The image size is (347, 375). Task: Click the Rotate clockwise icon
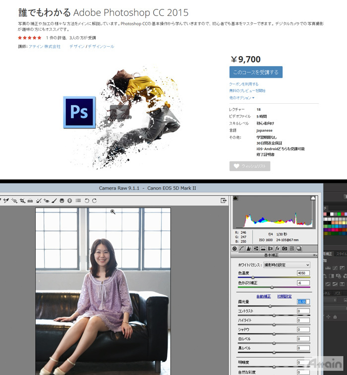point(94,201)
